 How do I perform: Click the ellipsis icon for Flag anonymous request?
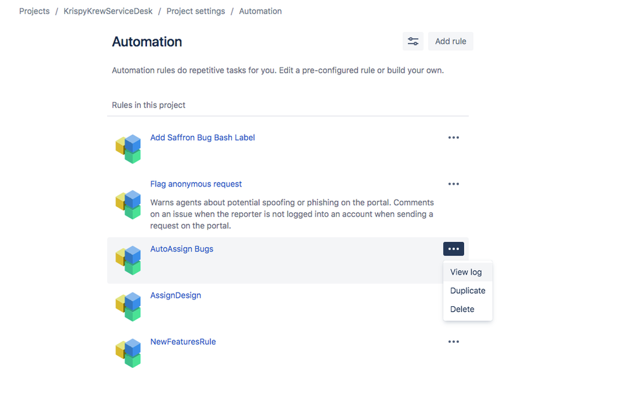click(454, 183)
